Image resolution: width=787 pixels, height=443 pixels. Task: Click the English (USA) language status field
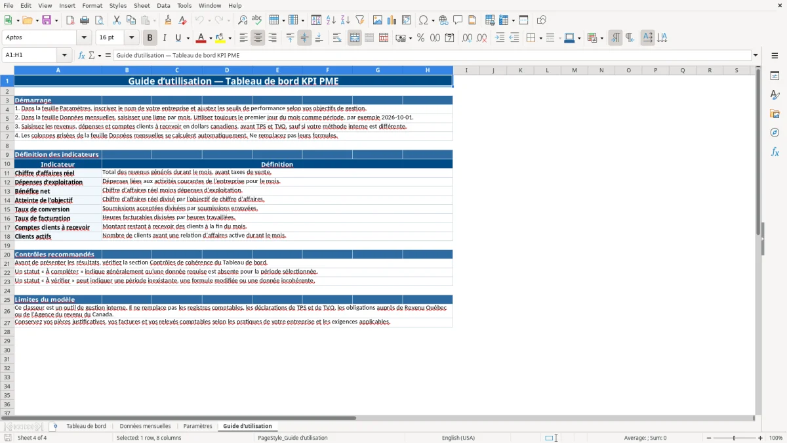pyautogui.click(x=458, y=438)
